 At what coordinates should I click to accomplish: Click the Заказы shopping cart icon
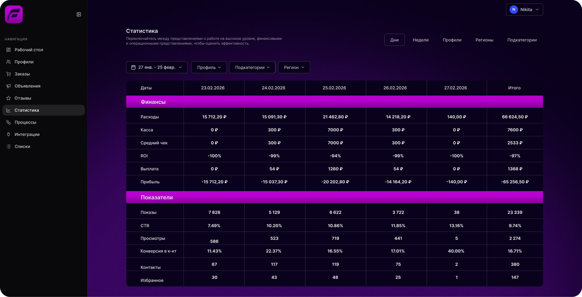pyautogui.click(x=9, y=74)
